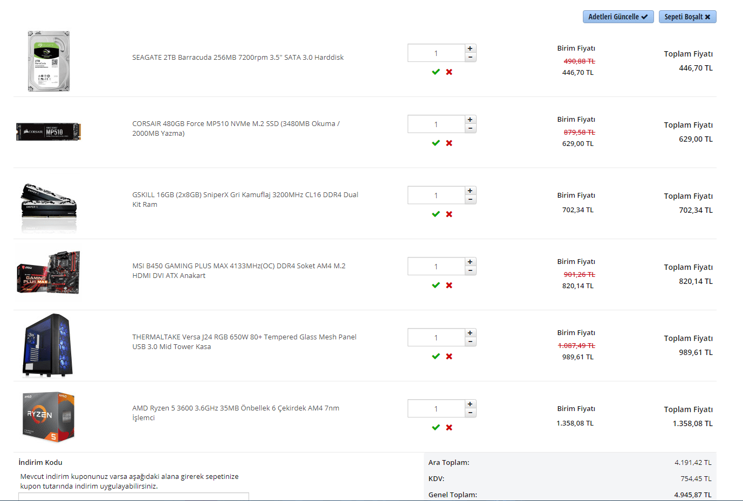Confirm quantity with green check for Seagate harddisk

[x=436, y=72]
